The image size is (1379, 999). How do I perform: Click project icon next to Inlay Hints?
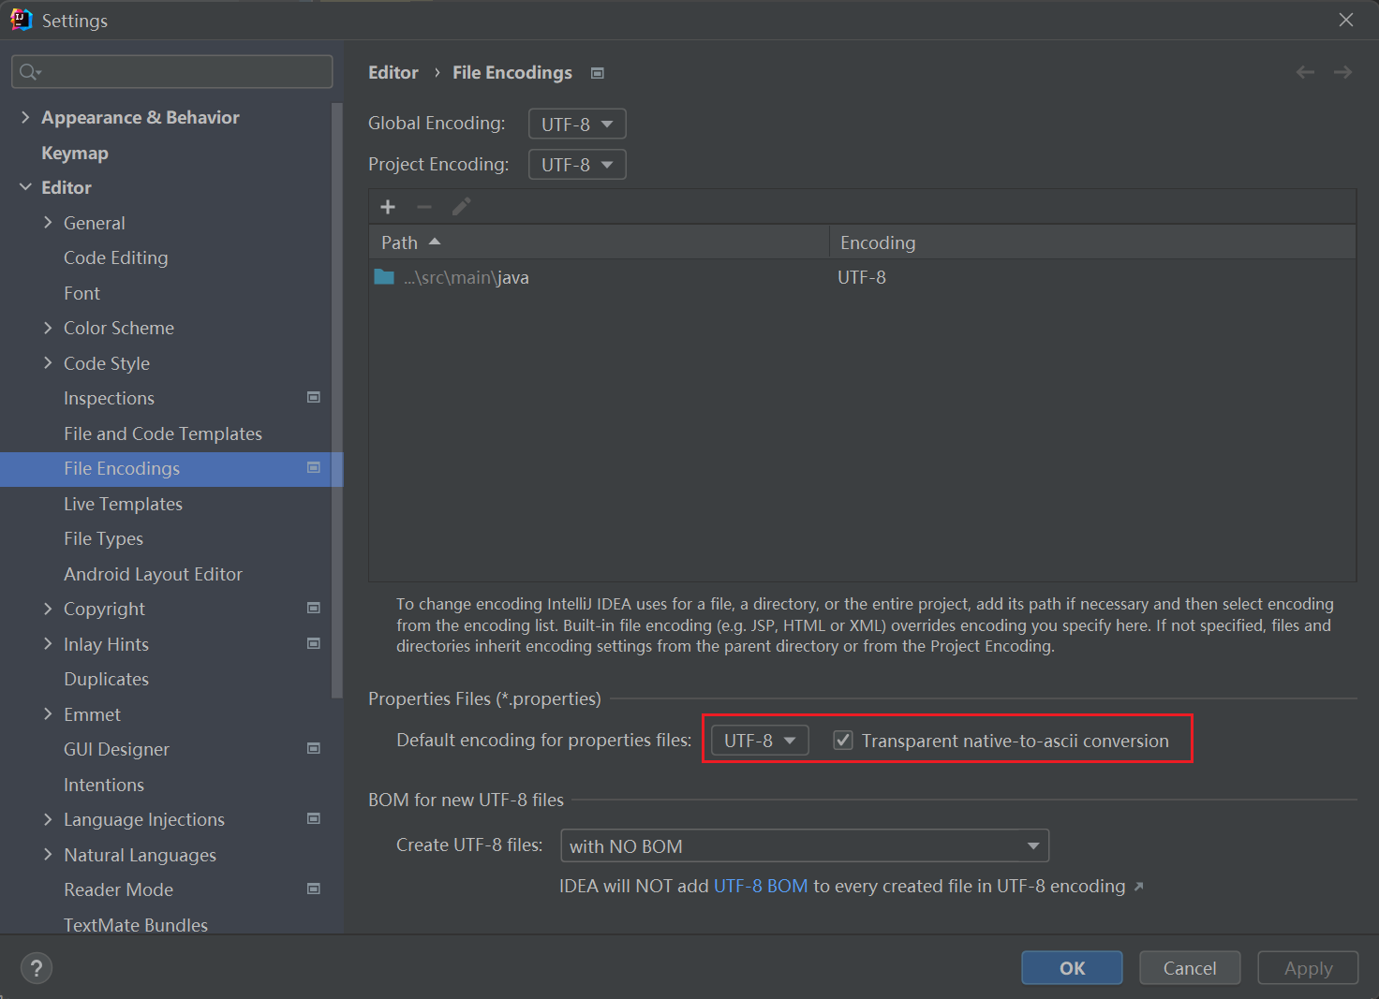[x=314, y=644]
